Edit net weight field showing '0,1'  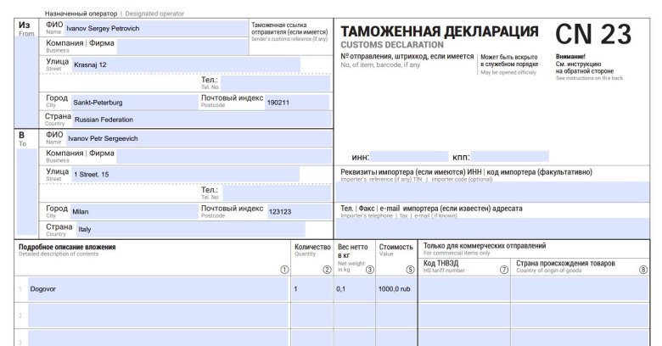tap(354, 289)
